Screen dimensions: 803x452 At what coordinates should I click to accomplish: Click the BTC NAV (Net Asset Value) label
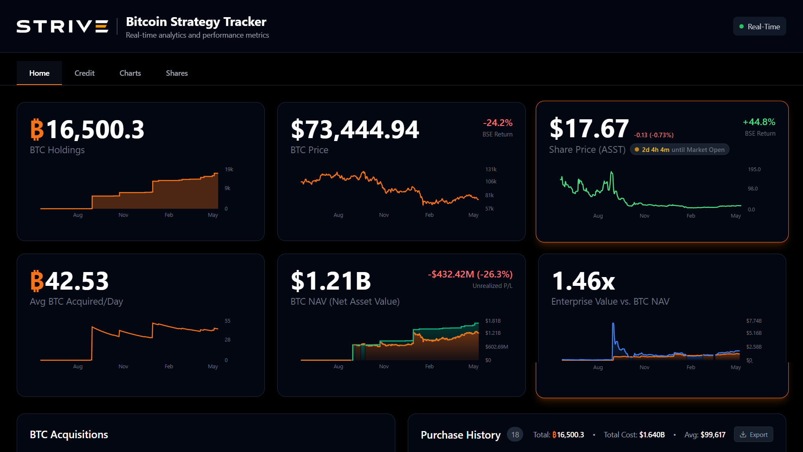345,301
